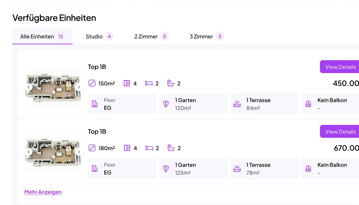Click the terrace sunrise icon next to 78m²
This screenshot has width=359, height=205.
click(x=237, y=169)
